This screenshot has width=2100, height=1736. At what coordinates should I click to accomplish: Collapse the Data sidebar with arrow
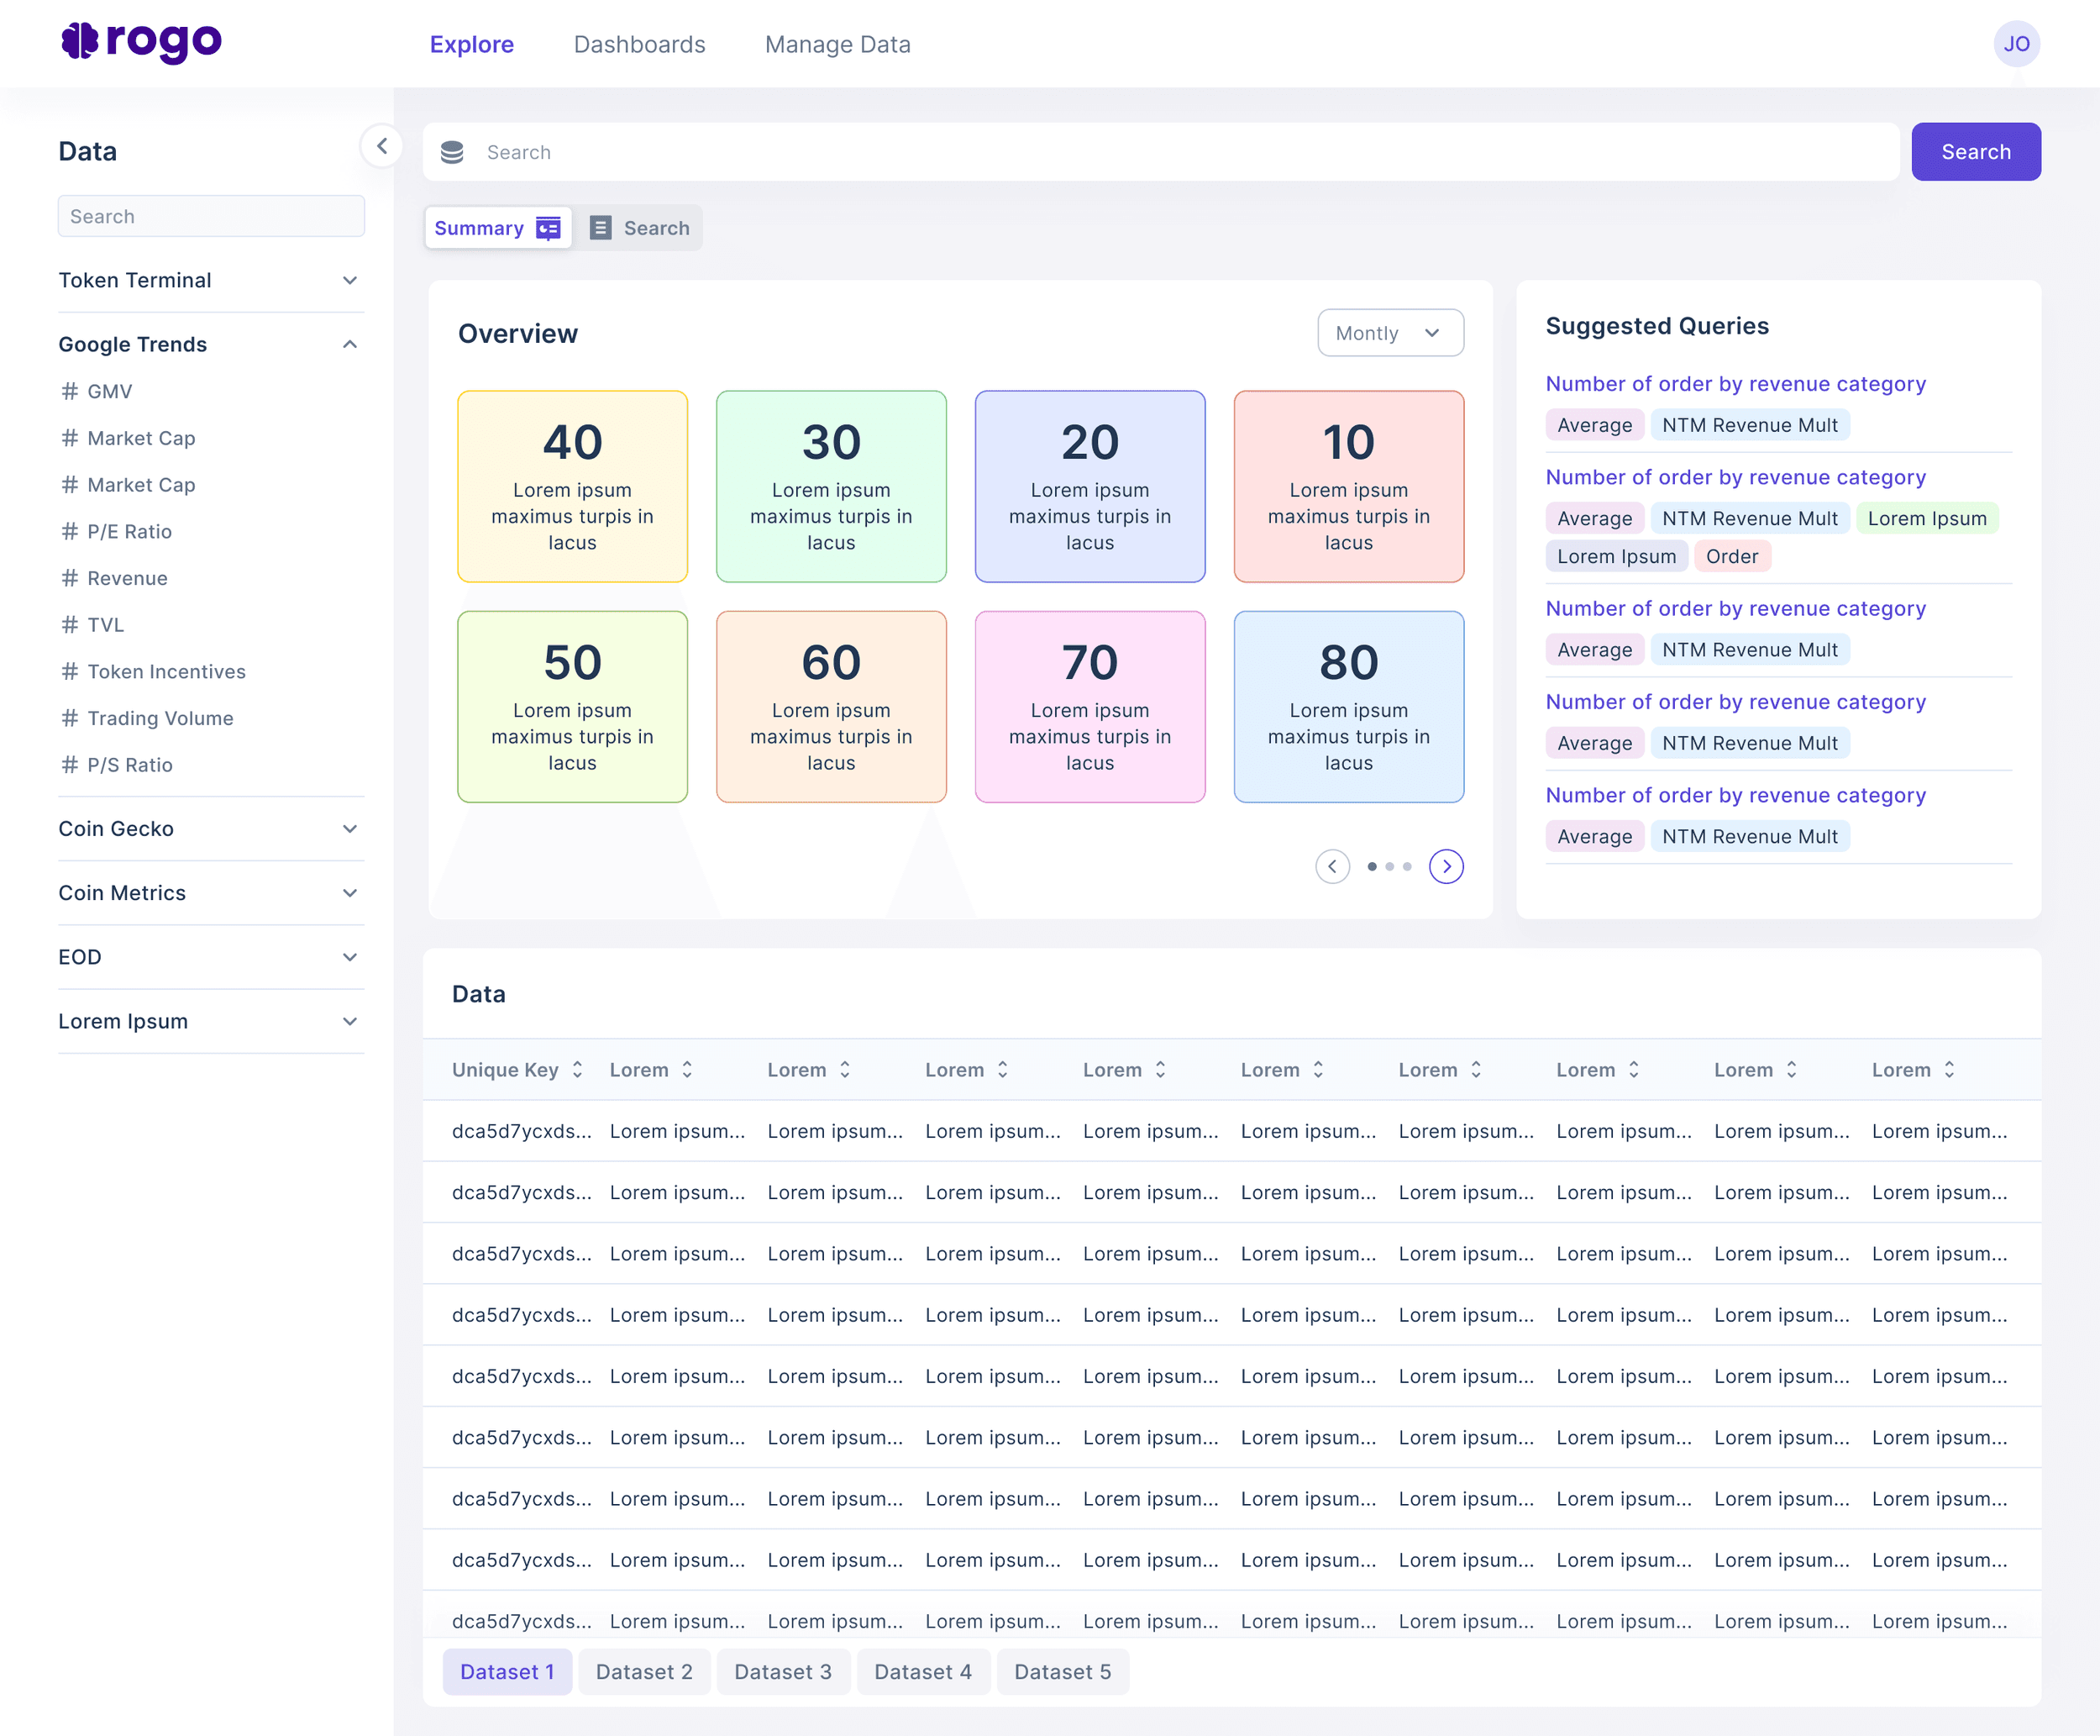click(382, 146)
